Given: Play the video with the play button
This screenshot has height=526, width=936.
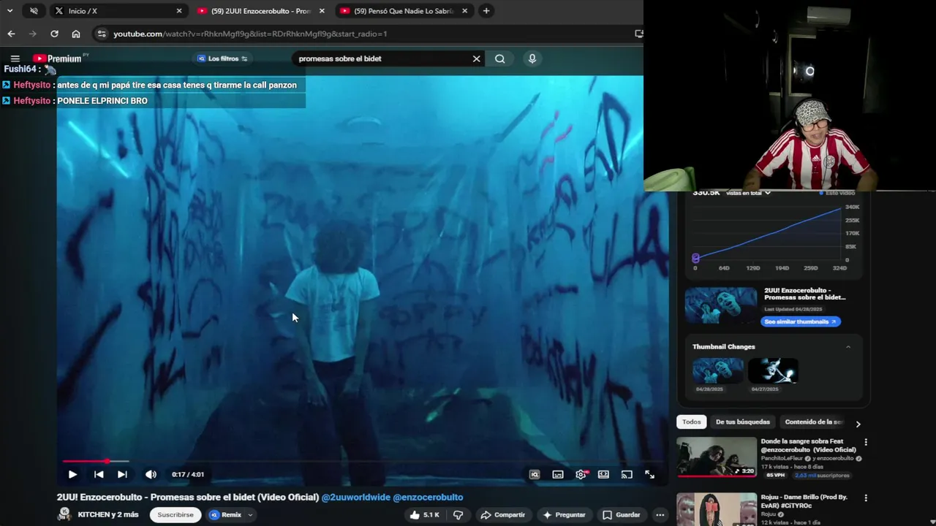Looking at the screenshot, I should click(72, 474).
